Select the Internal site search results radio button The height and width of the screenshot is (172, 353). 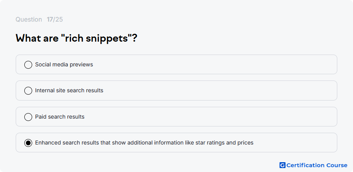28,91
